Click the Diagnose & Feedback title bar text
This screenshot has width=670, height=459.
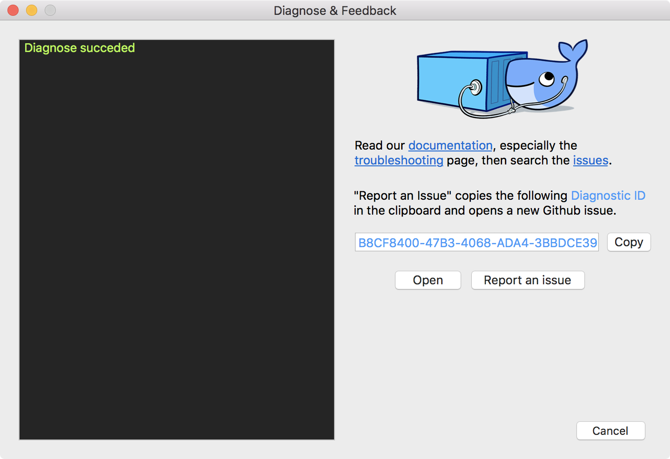[335, 11]
